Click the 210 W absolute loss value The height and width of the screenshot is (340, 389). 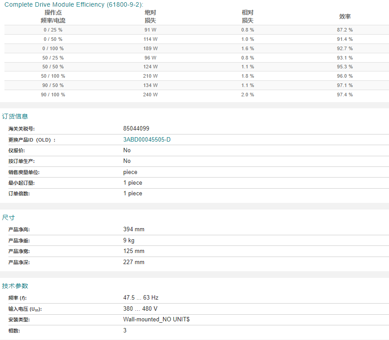(151, 76)
